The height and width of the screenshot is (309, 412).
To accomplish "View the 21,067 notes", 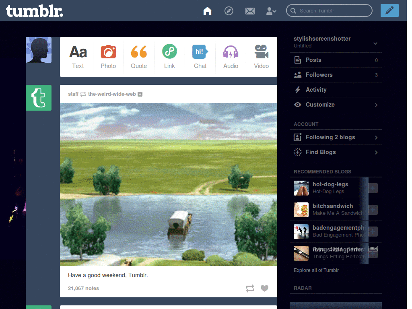I will (x=84, y=288).
